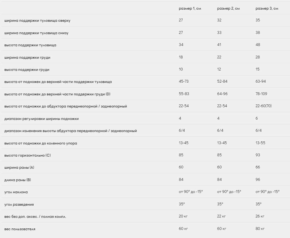Click the "ширина рамы (A)" row label
Viewport: 290px width, 238px height.
click(19, 167)
